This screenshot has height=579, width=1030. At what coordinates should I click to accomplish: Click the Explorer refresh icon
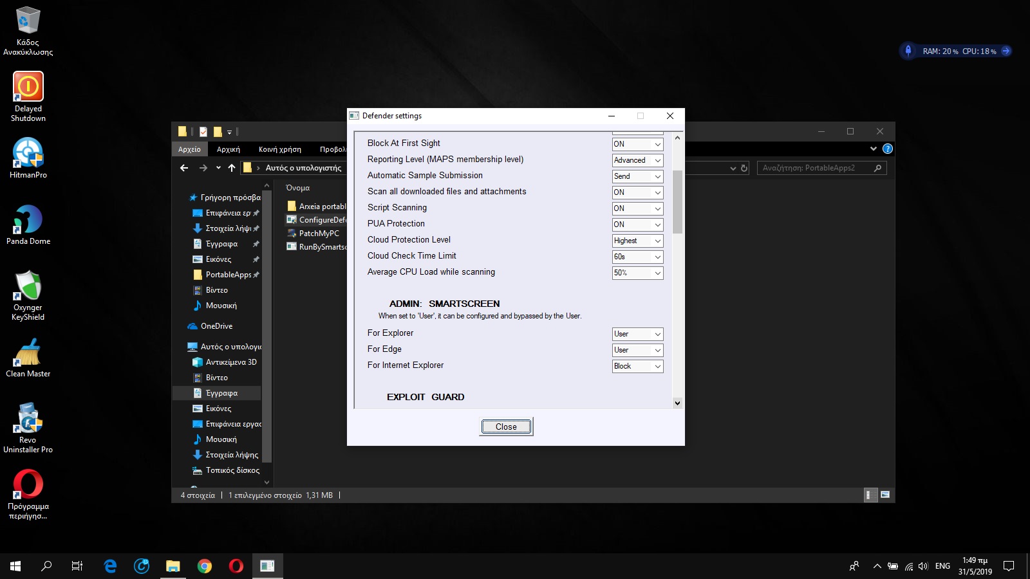pos(744,168)
